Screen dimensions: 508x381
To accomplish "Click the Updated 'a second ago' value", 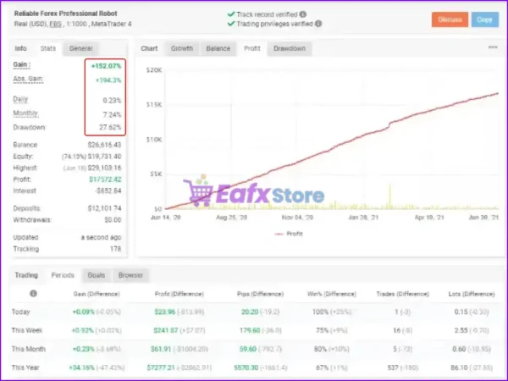I will click(101, 237).
